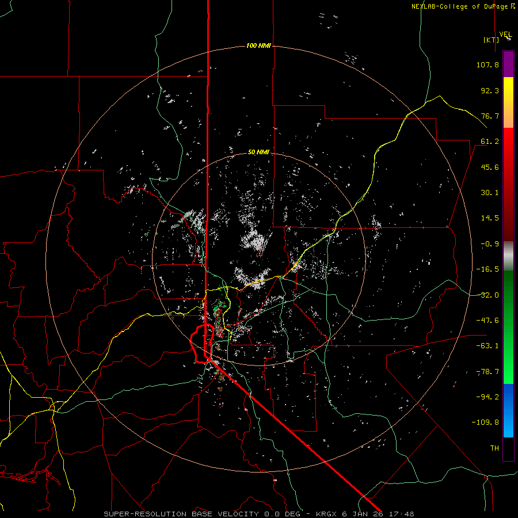Pick the yellow band of velocity scale

tap(508, 89)
